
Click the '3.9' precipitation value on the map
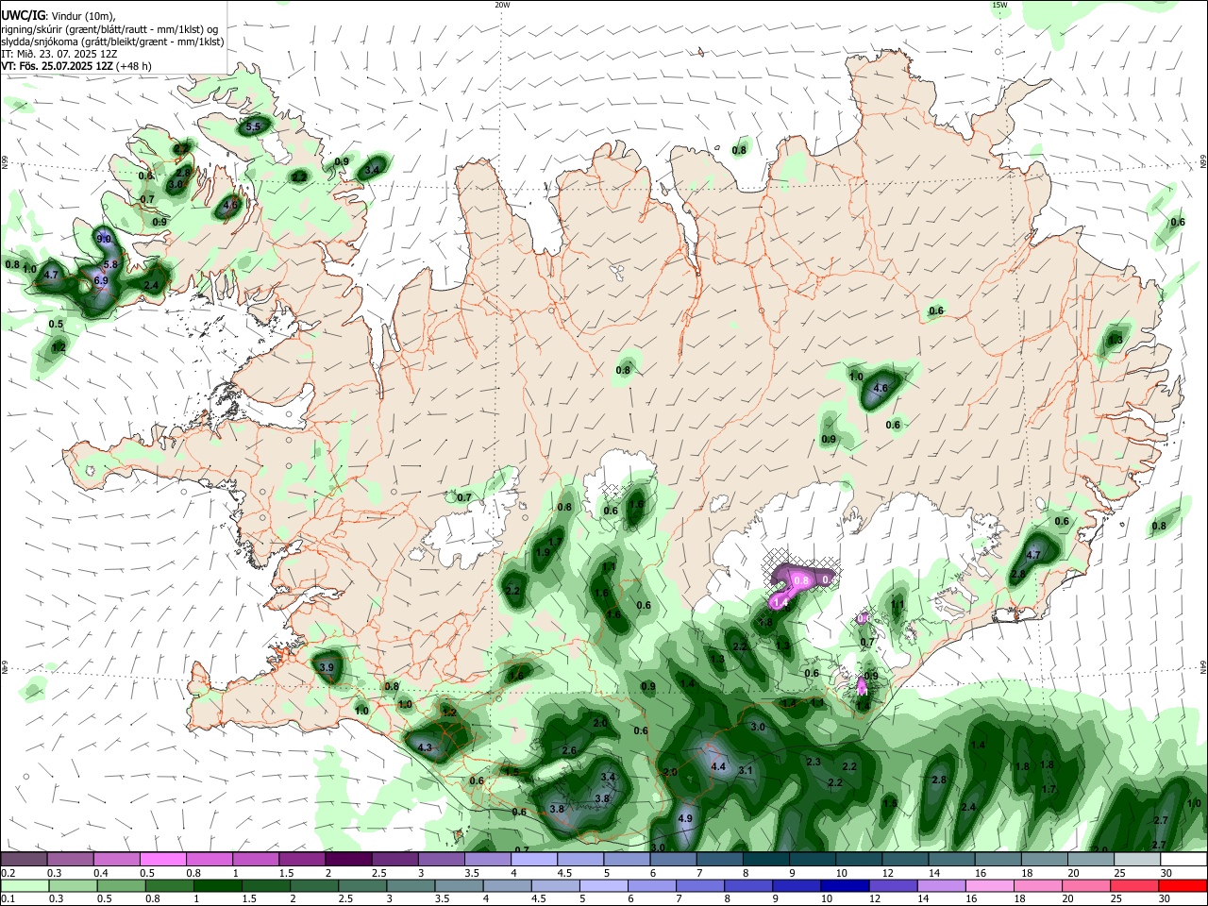tap(327, 667)
